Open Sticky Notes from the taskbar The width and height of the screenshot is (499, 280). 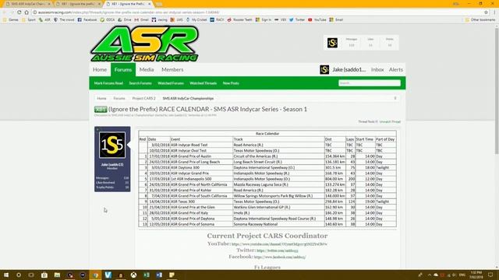click(x=172, y=275)
